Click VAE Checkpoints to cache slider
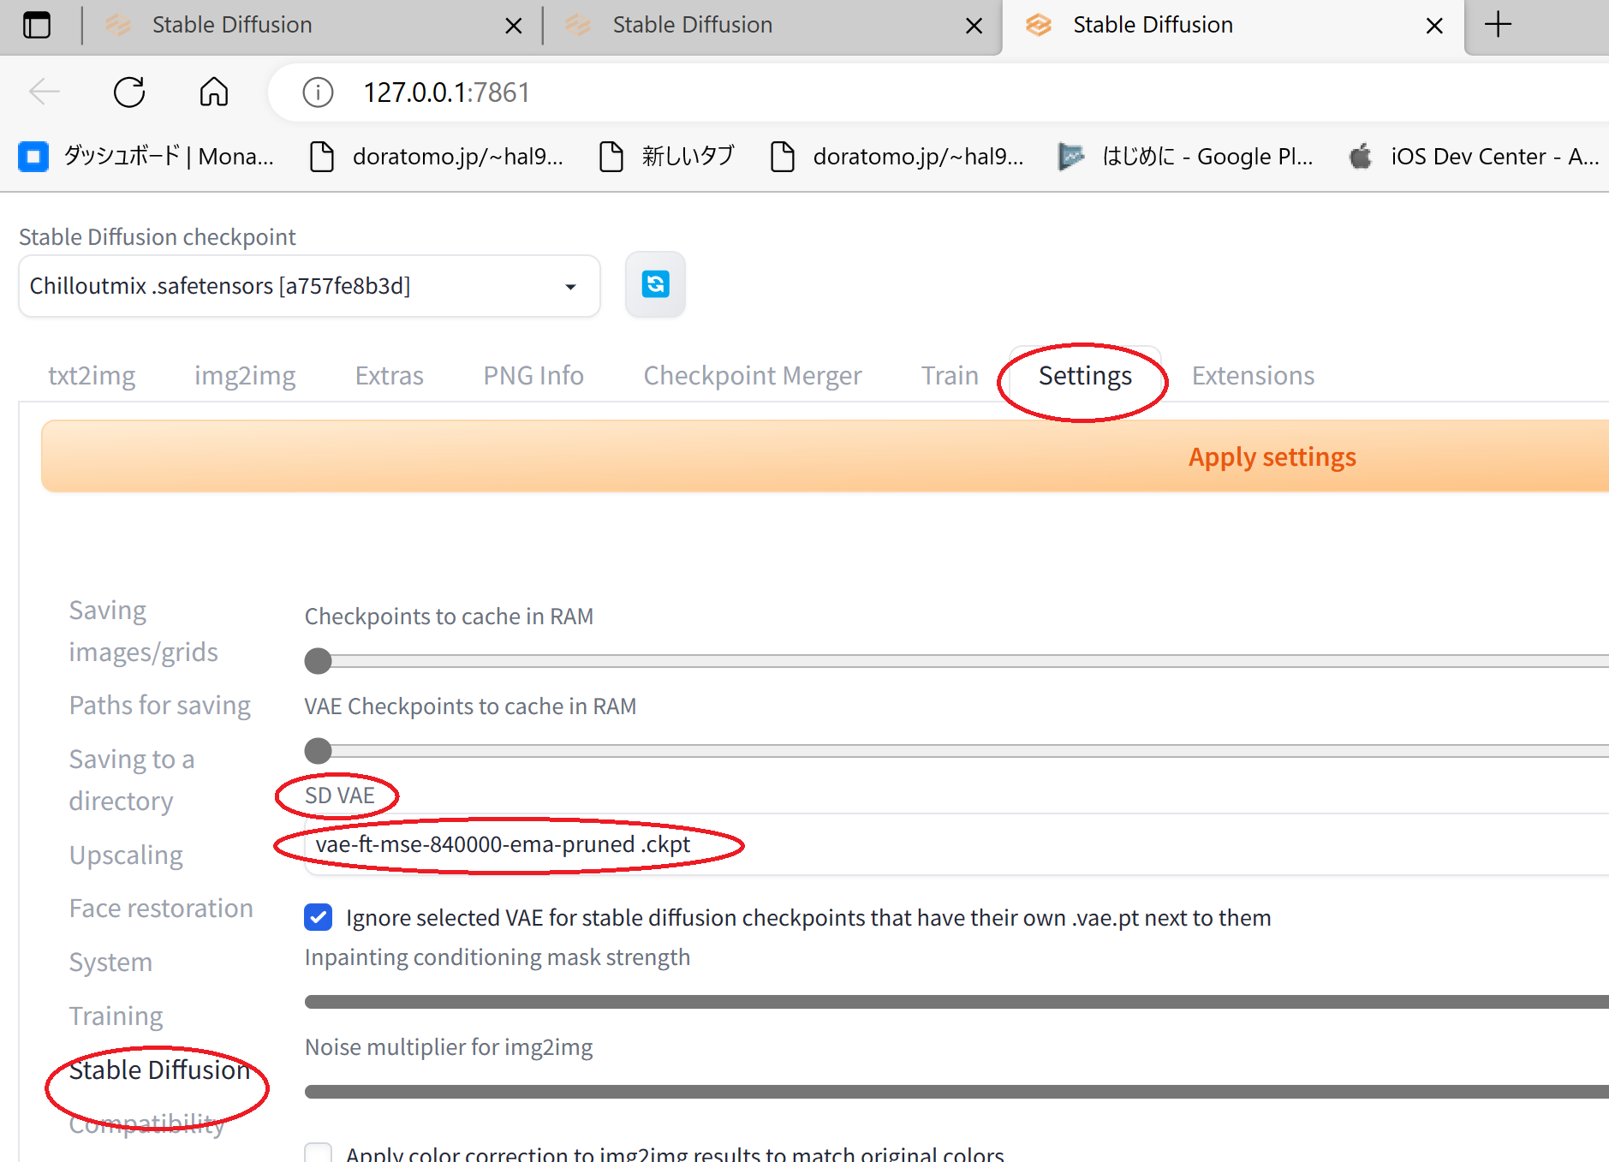Image resolution: width=1609 pixels, height=1162 pixels. point(956,750)
